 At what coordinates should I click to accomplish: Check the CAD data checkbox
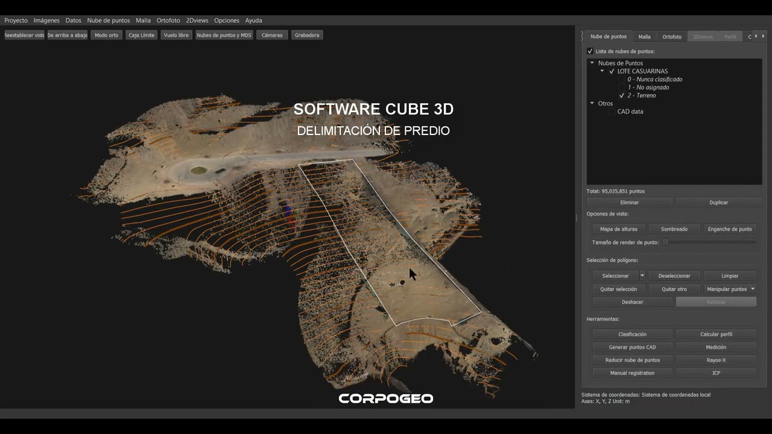[x=612, y=112]
